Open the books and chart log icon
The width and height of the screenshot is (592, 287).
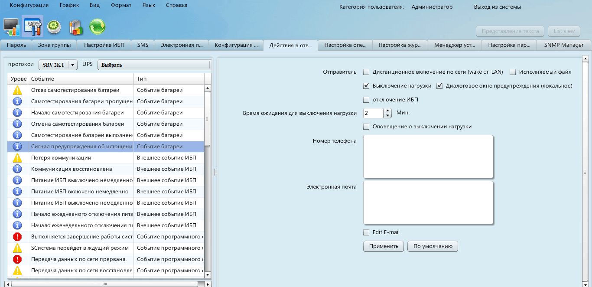pos(76,27)
